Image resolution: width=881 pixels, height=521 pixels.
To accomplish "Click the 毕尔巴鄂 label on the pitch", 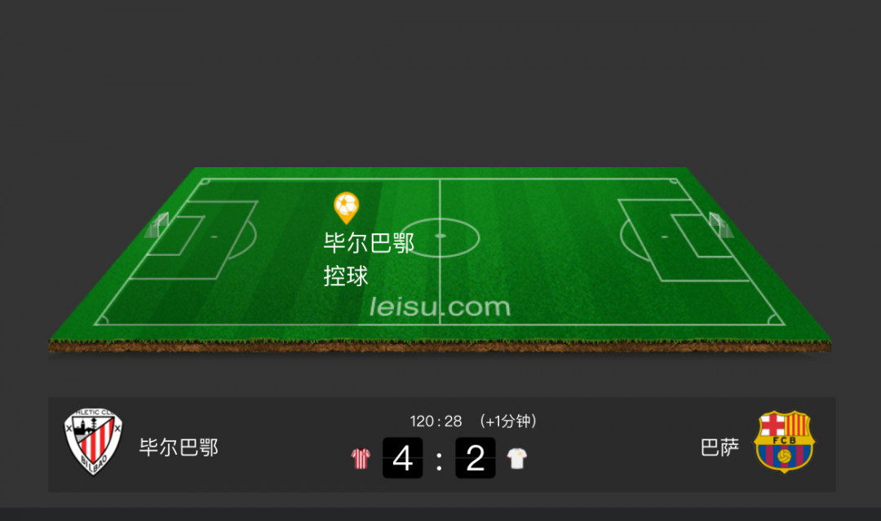I will click(370, 243).
